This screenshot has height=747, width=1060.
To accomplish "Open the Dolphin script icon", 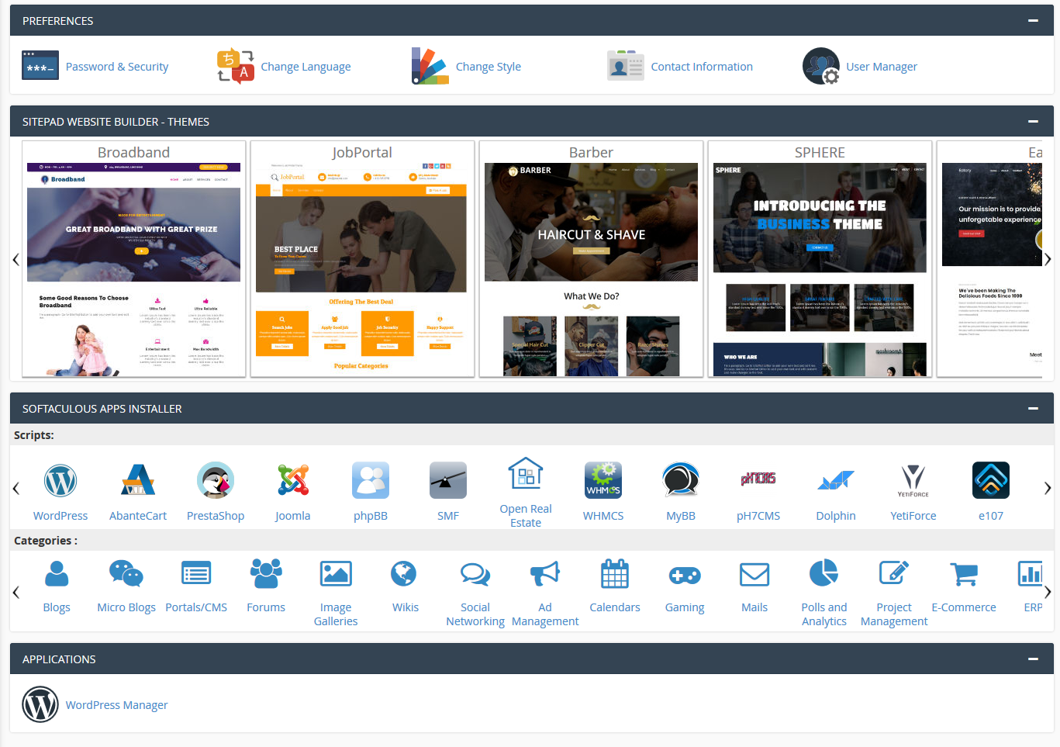I will [836, 481].
